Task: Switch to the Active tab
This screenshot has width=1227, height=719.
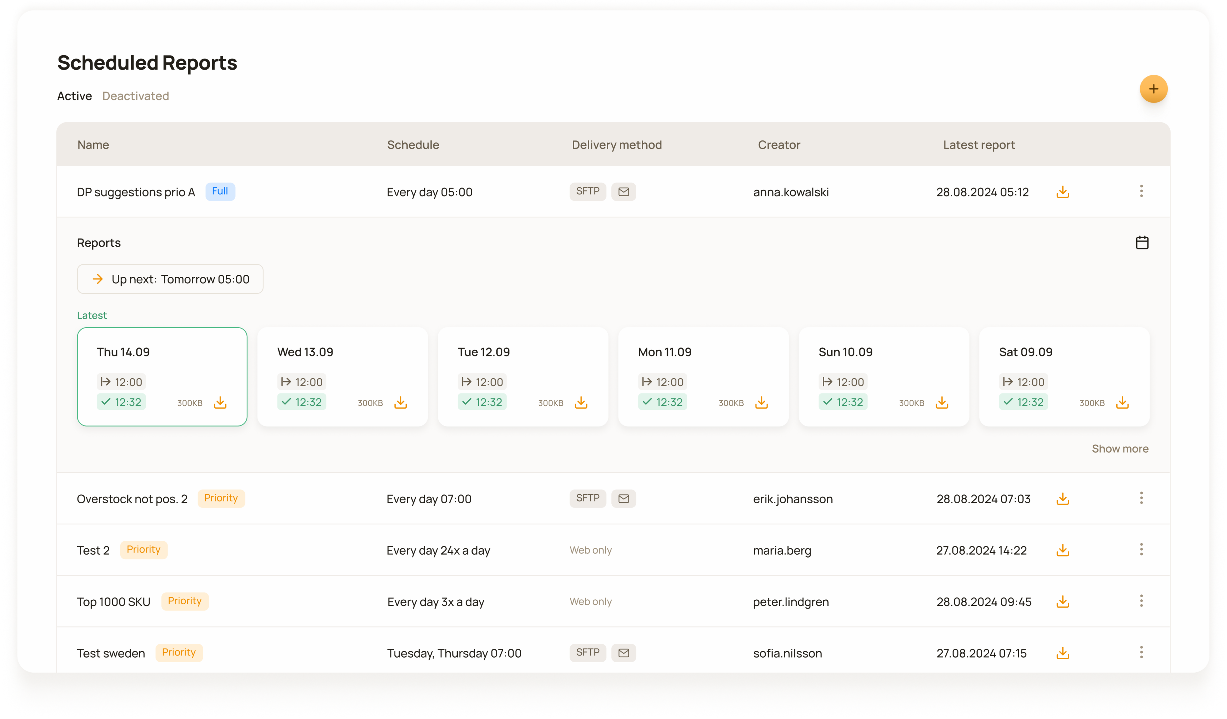Action: [75, 96]
